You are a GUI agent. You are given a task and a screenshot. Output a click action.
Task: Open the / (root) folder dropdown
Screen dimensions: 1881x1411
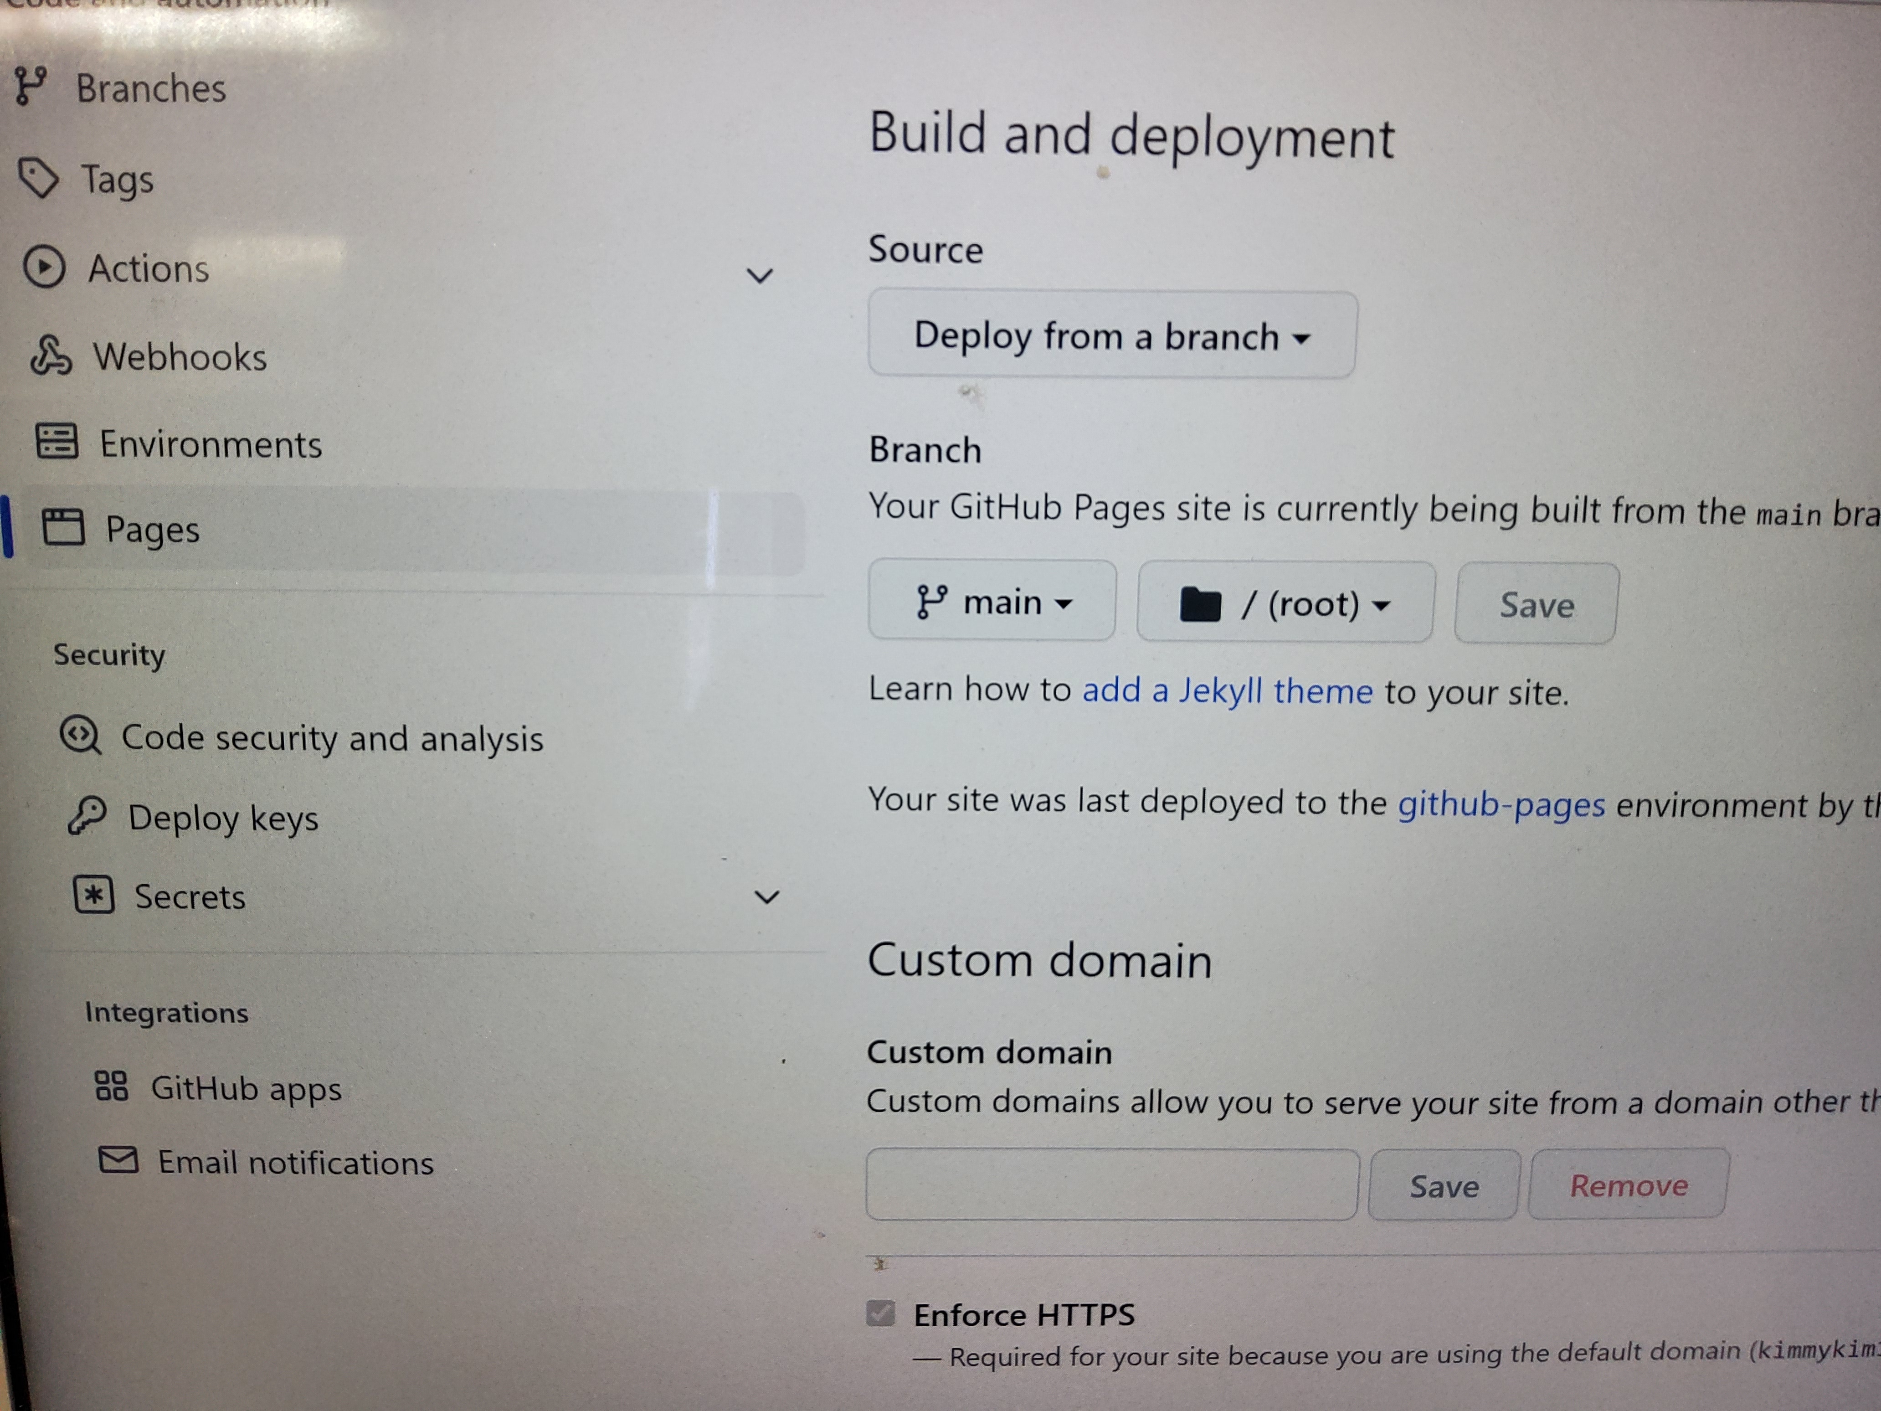click(1286, 602)
